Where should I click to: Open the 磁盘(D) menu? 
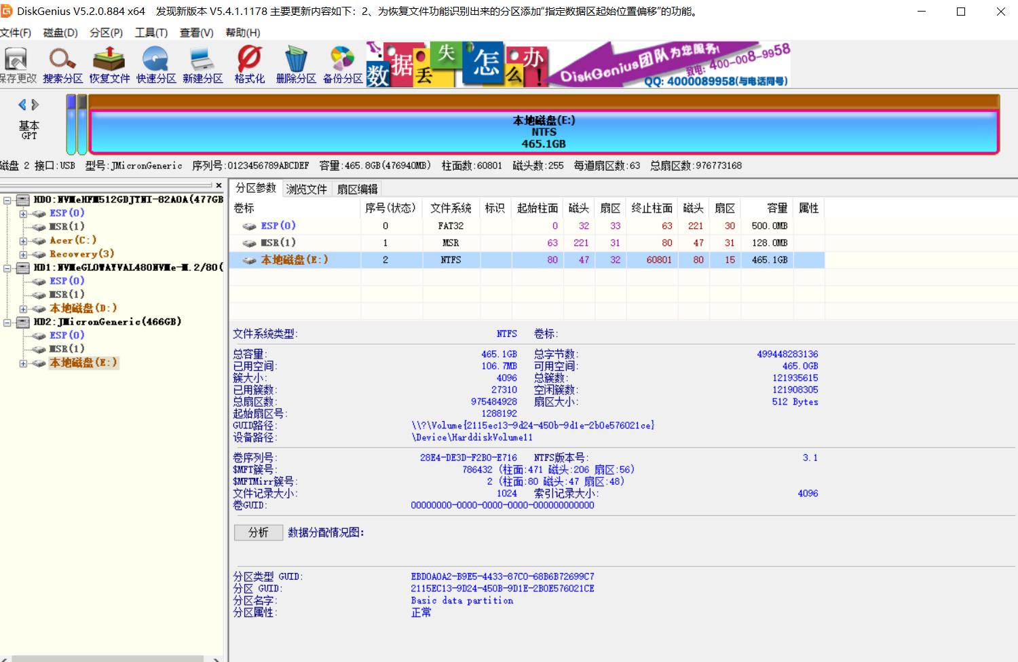click(x=60, y=32)
